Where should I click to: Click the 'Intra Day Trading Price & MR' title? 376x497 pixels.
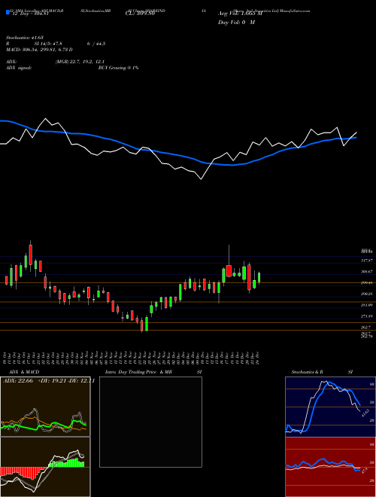point(138,372)
